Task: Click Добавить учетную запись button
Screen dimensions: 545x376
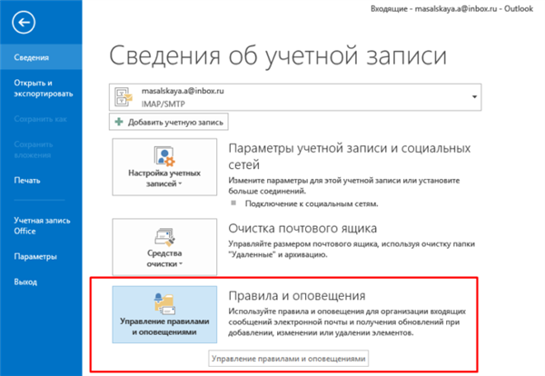Action: tap(169, 122)
